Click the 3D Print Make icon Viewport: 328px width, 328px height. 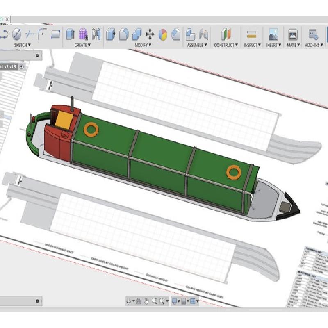coord(293,34)
